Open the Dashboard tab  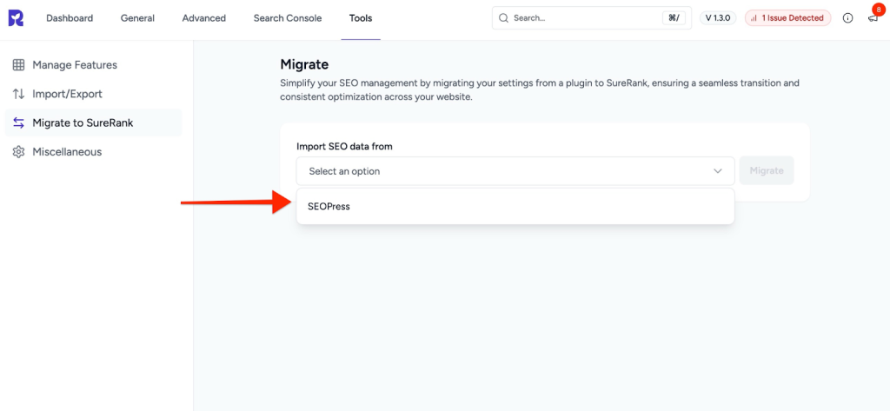click(70, 18)
